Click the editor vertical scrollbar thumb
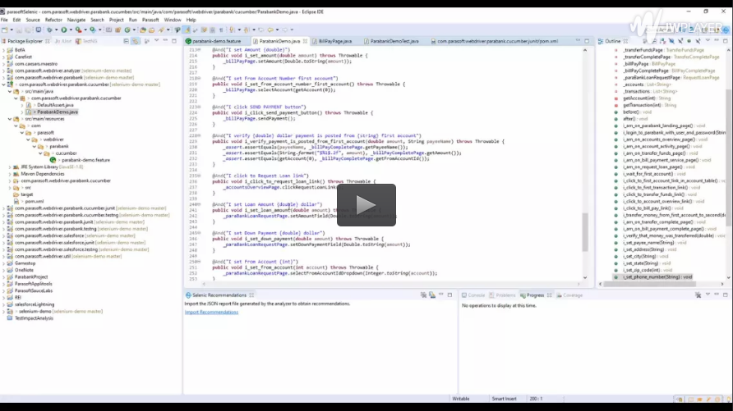Viewport: 733px width, 411px height. tap(585, 232)
